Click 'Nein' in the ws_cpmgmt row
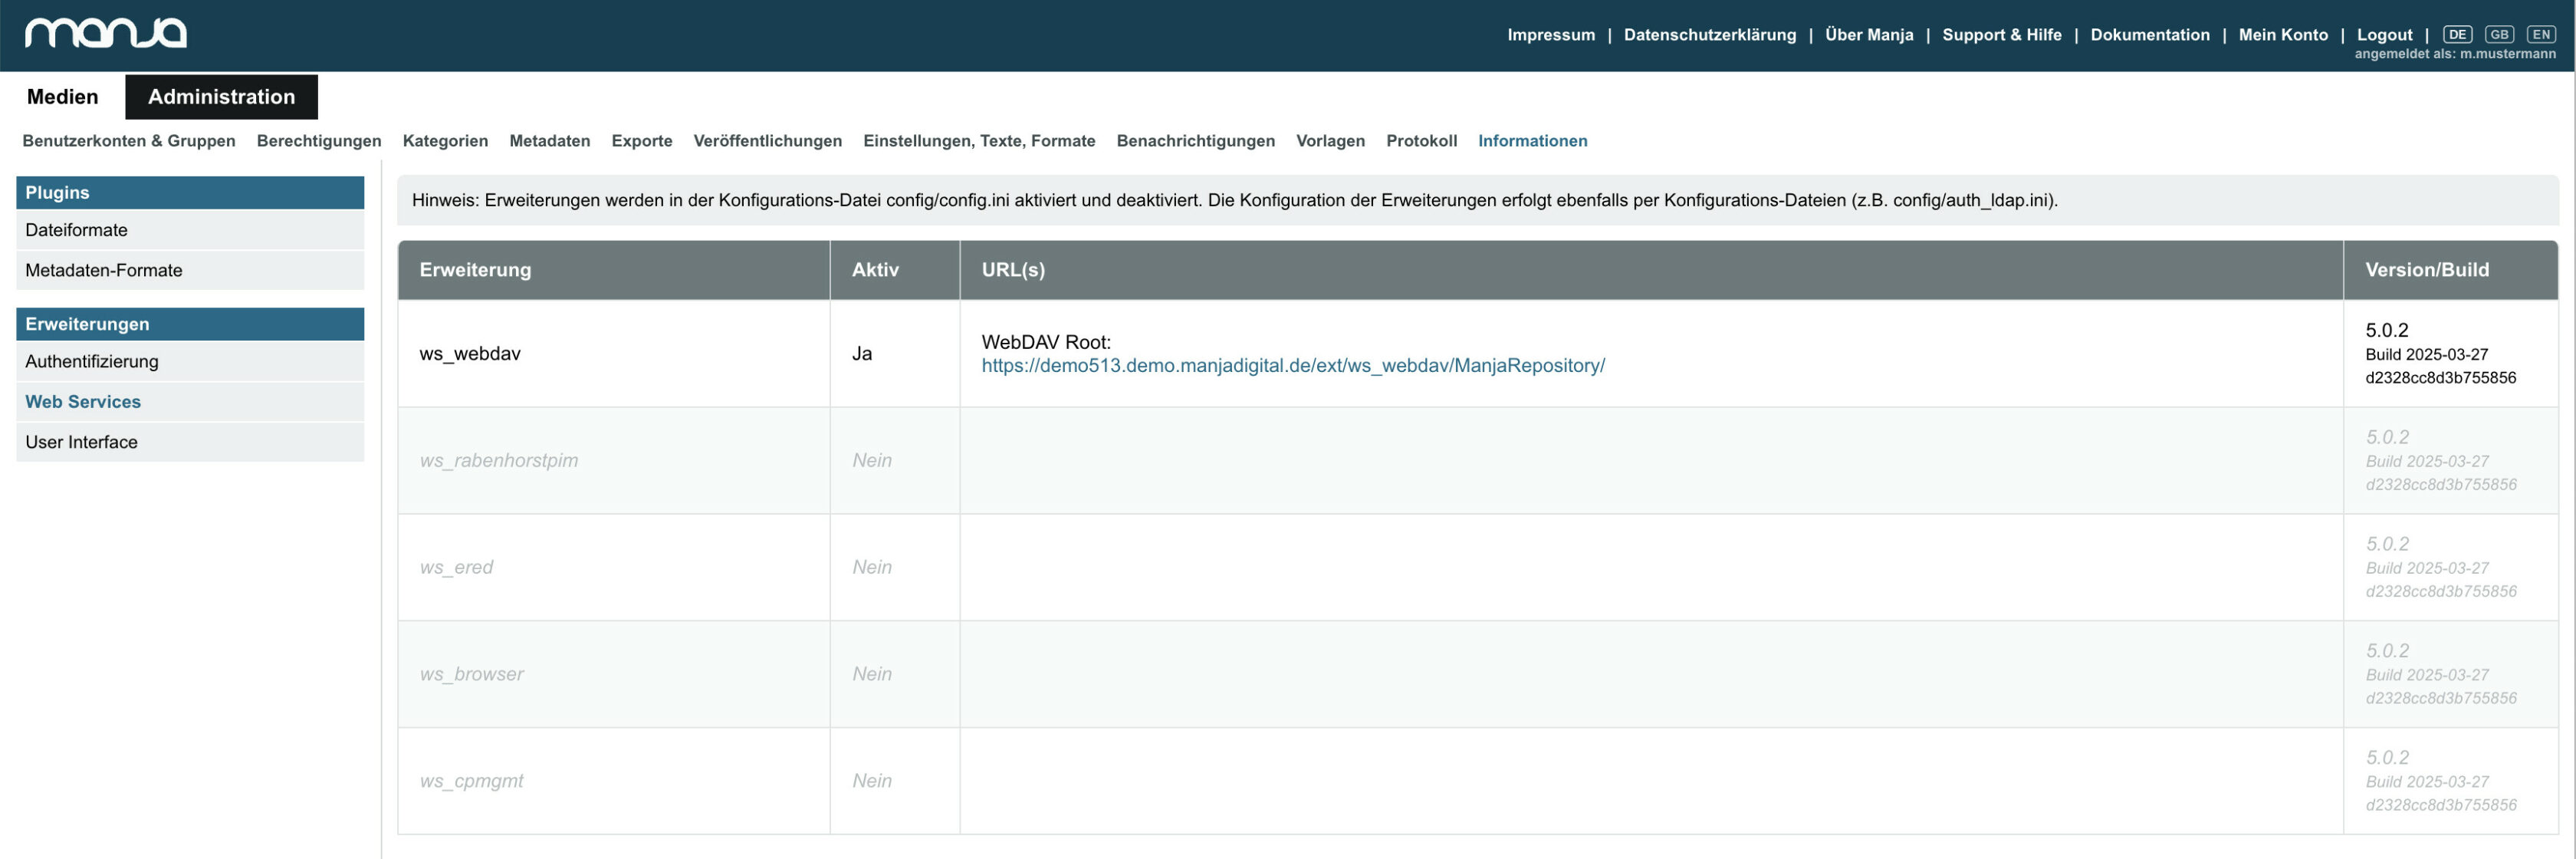Viewport: 2576px width, 859px height. tap(872, 782)
